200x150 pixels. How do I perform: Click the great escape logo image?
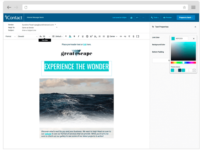click(77, 53)
